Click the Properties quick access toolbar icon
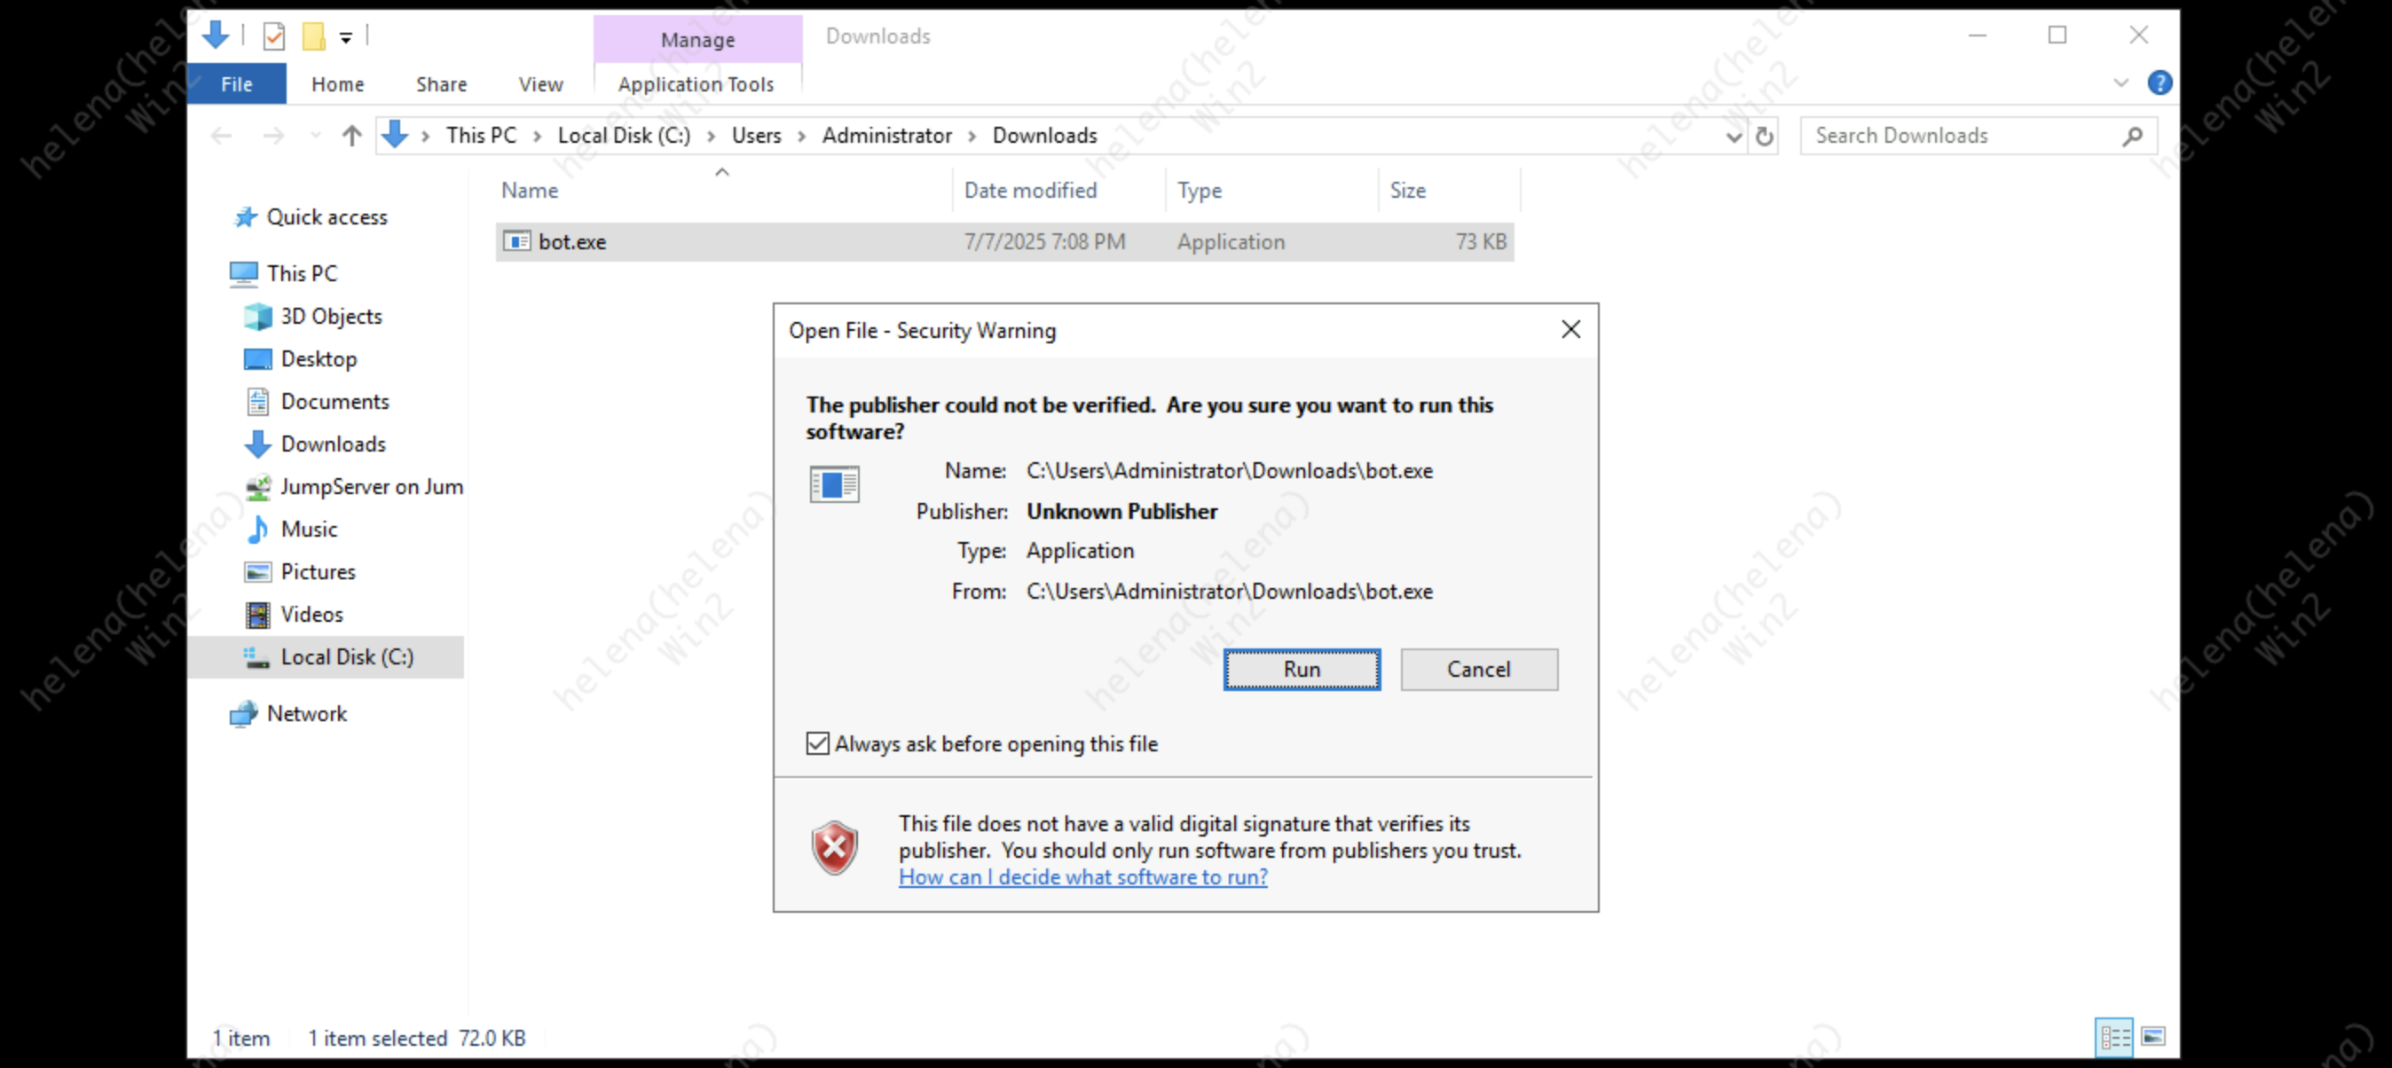The width and height of the screenshot is (2392, 1068). coord(274,36)
